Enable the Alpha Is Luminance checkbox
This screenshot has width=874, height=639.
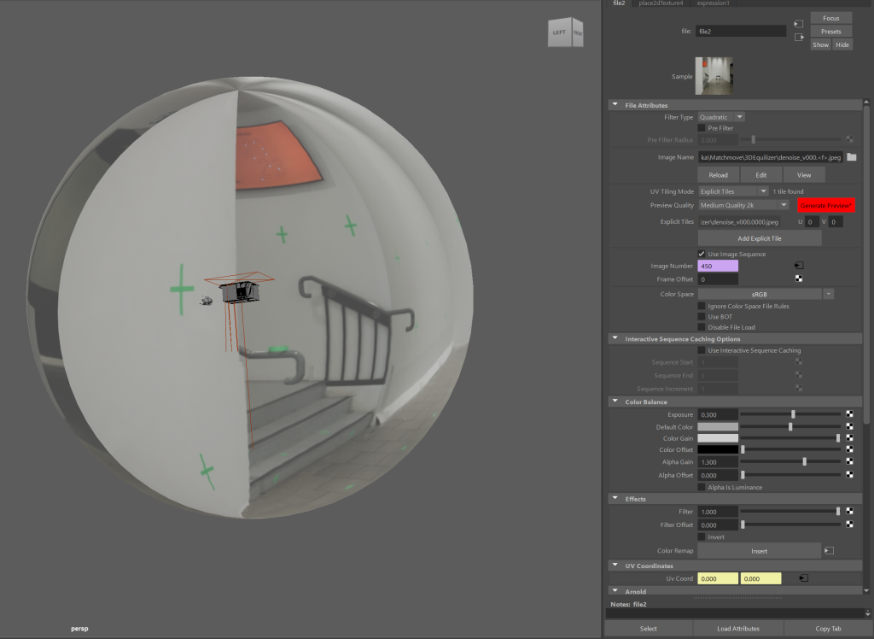click(x=702, y=487)
